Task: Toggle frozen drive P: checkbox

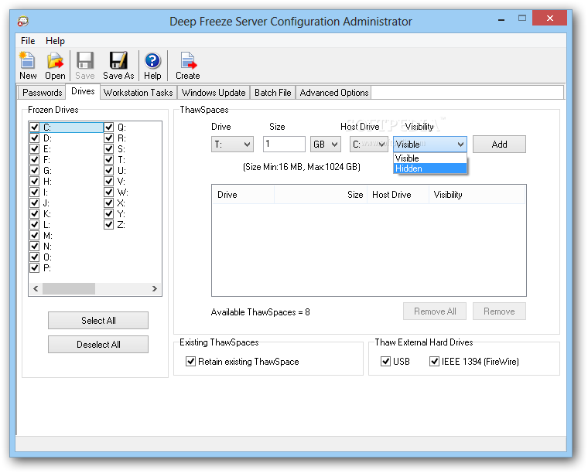Action: [x=35, y=267]
